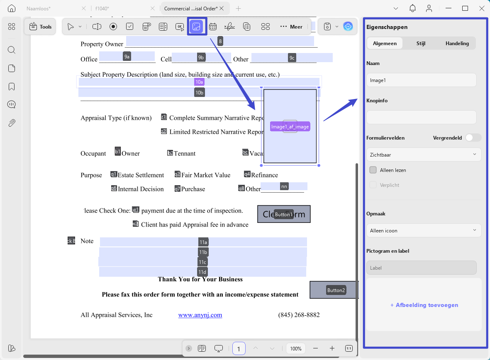
Task: Open the 100% zoom level box
Action: (x=296, y=348)
